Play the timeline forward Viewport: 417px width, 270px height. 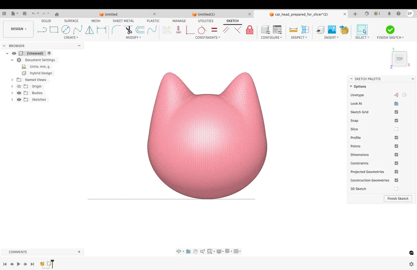[18, 264]
